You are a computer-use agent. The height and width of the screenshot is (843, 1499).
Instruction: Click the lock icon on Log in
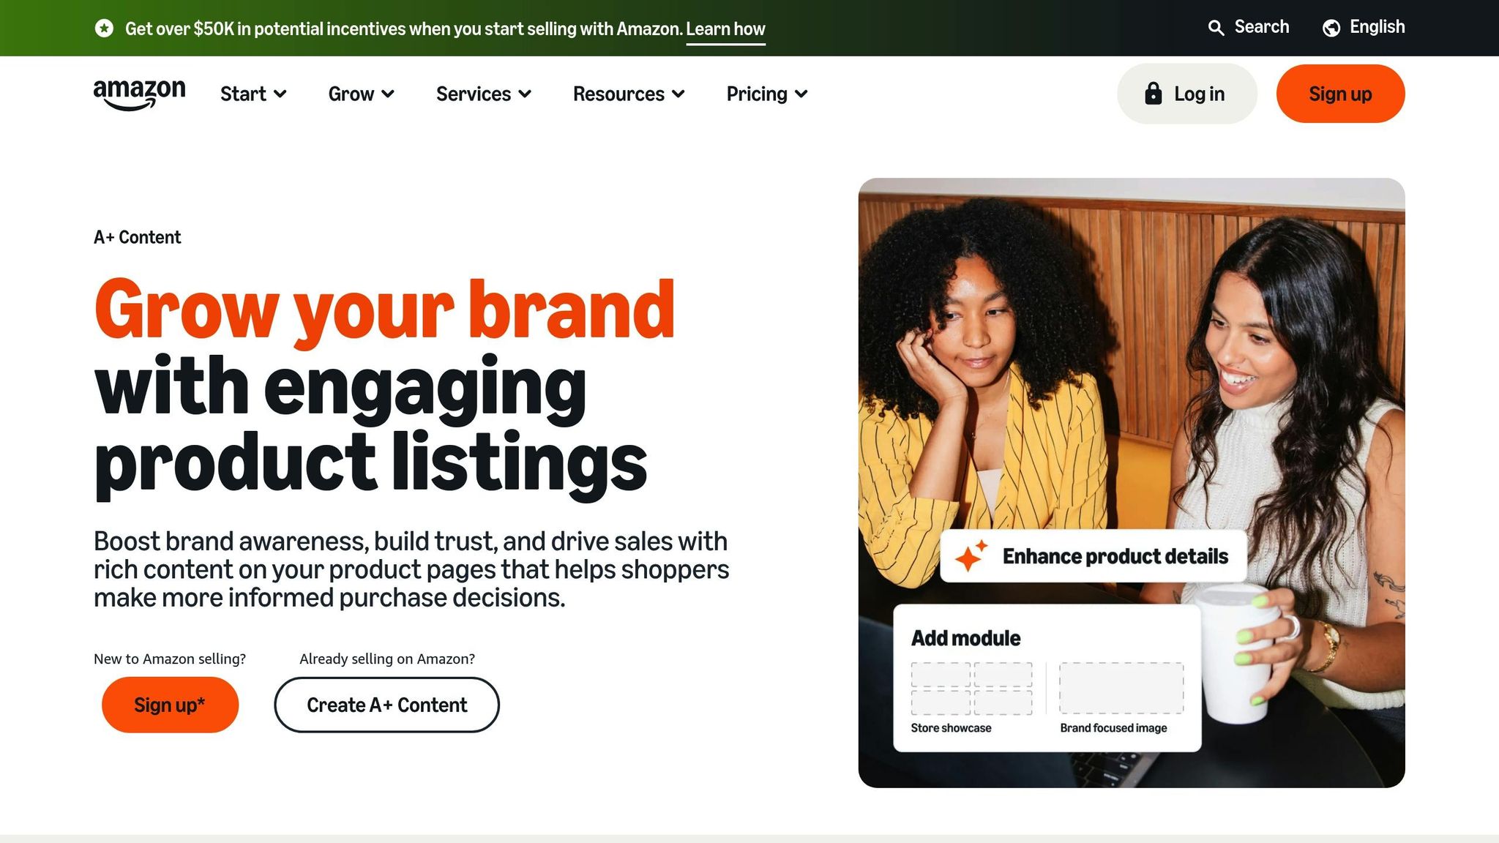pyautogui.click(x=1153, y=94)
